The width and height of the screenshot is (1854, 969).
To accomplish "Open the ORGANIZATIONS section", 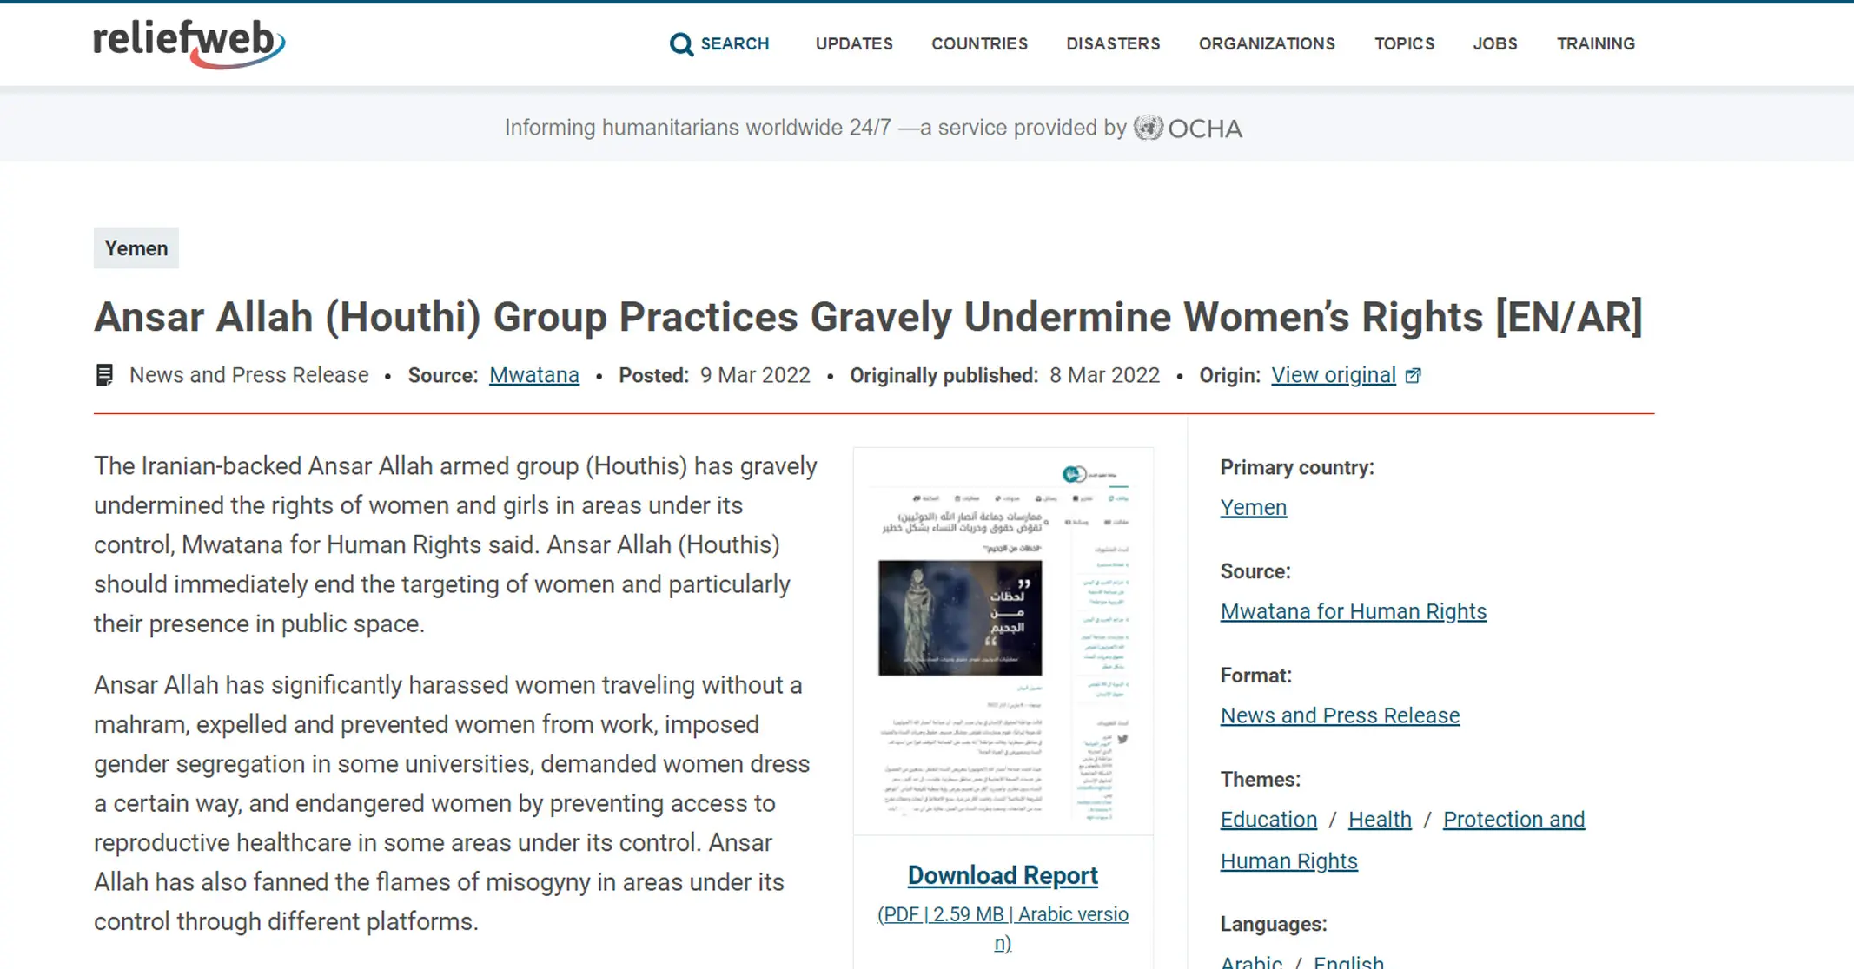I will pyautogui.click(x=1267, y=43).
